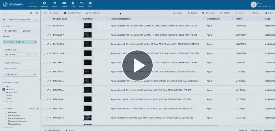Check the Family product type box

tap(3, 98)
